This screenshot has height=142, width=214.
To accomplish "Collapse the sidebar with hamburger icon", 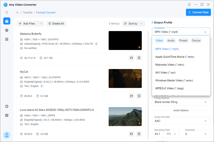I will click(x=7, y=12).
